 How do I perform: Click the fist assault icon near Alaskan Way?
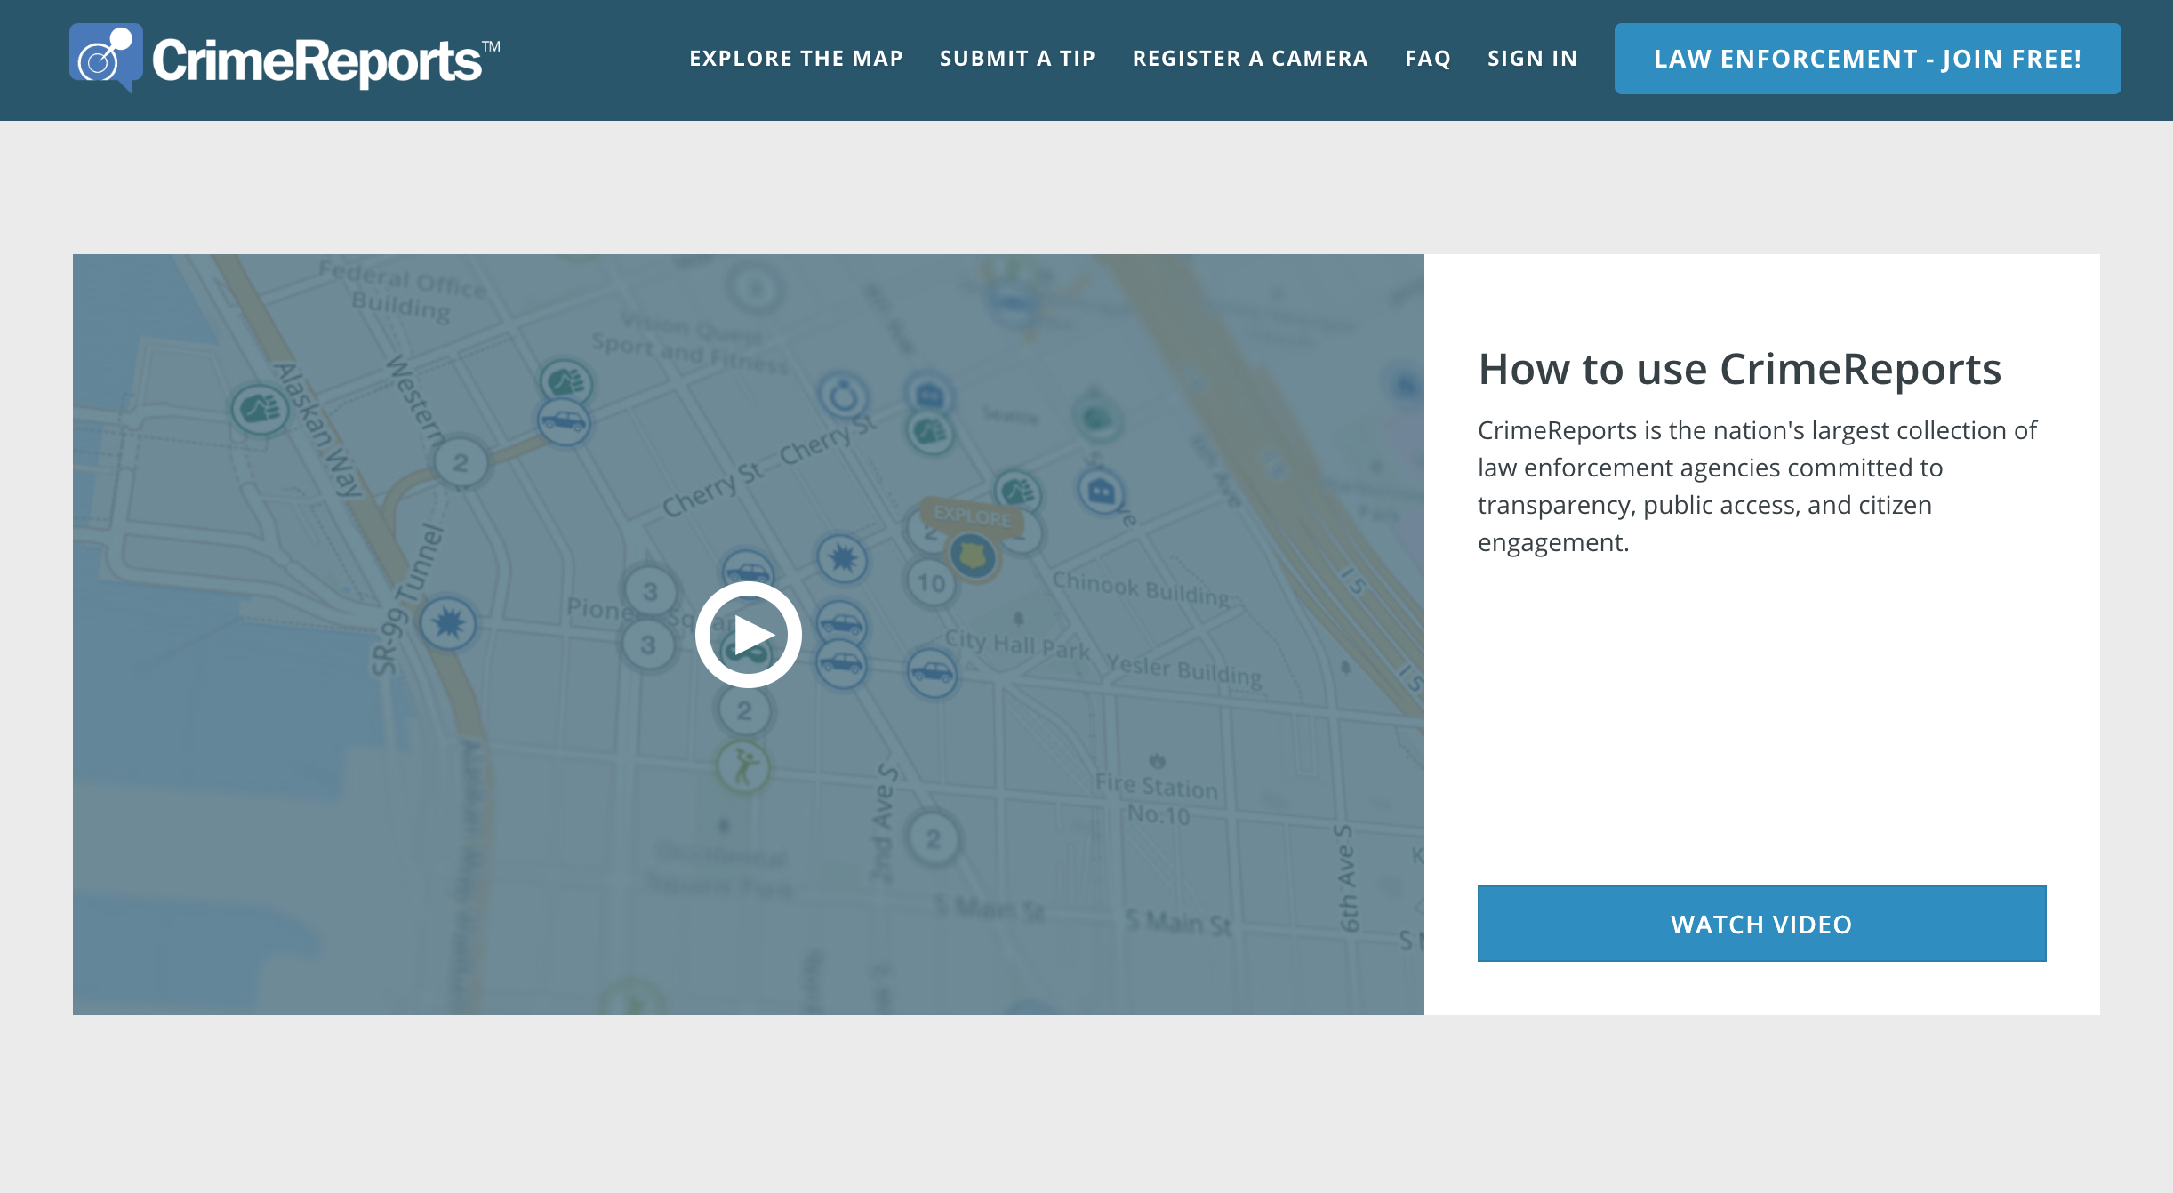click(259, 410)
